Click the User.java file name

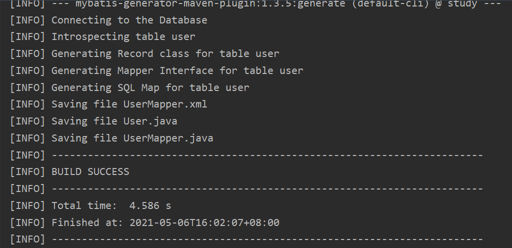(x=150, y=121)
